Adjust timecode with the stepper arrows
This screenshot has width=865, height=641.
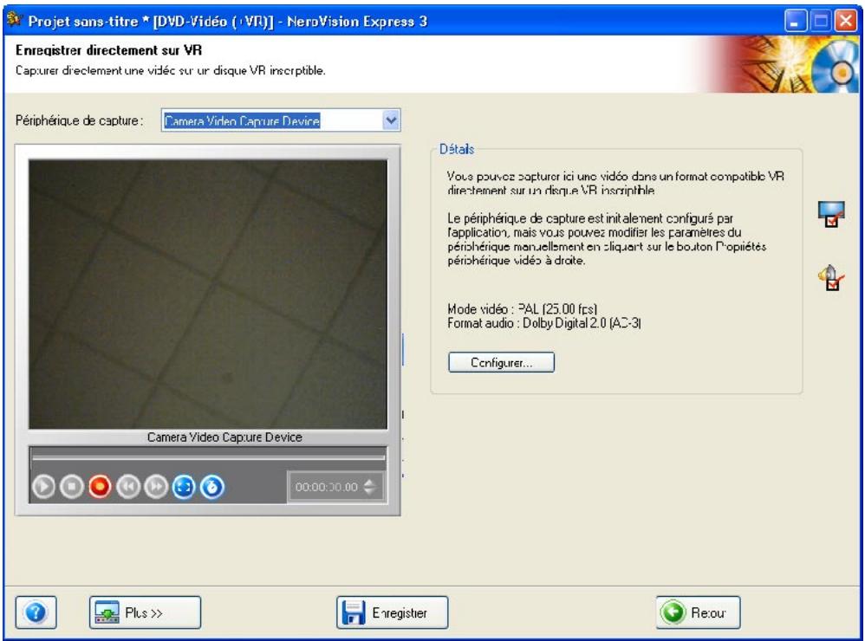[370, 487]
